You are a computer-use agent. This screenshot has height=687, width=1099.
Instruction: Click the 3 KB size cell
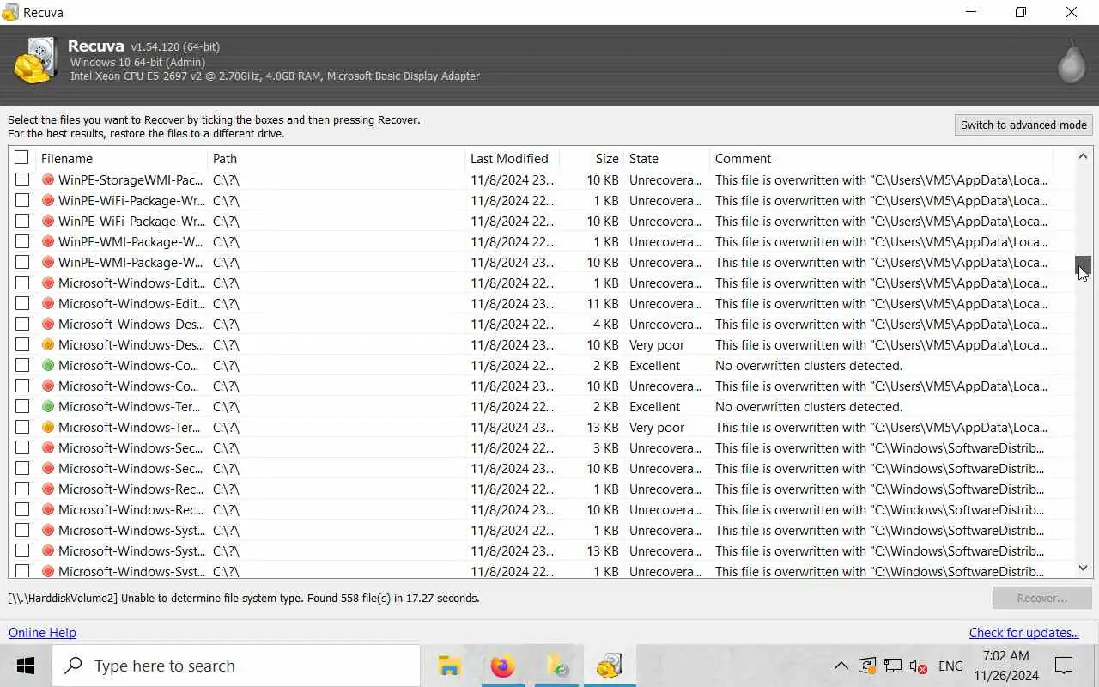pyautogui.click(x=606, y=448)
